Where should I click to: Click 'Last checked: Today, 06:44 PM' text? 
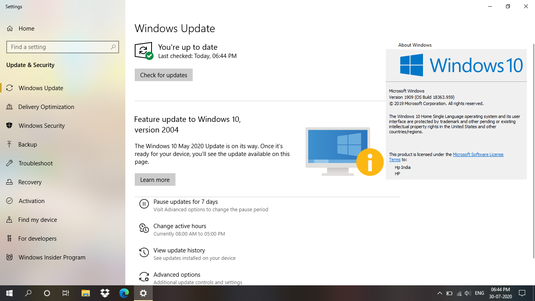point(197,56)
